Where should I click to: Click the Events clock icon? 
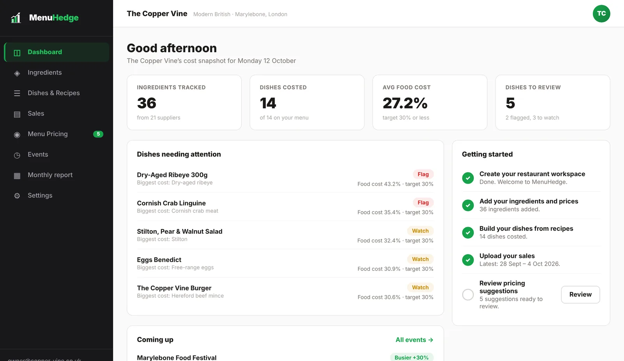(17, 155)
